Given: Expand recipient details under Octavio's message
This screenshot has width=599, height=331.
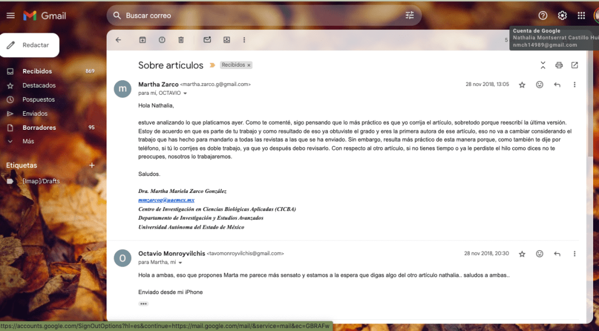Looking at the screenshot, I should tap(180, 263).
